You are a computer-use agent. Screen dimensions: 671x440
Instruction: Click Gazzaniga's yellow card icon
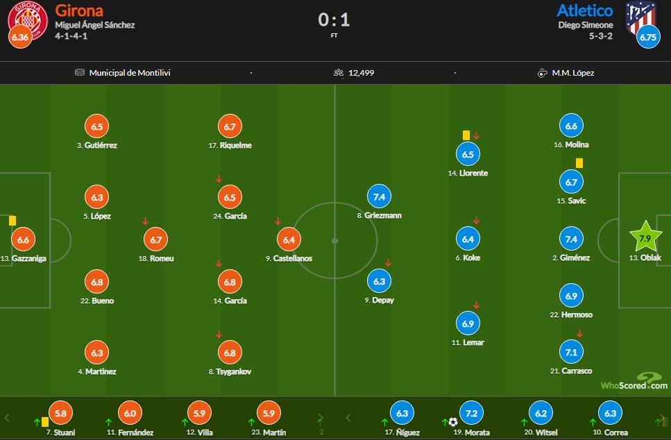click(12, 221)
